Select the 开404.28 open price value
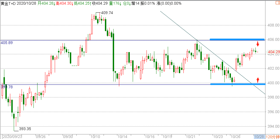 pyautogui.click(x=46, y=4)
